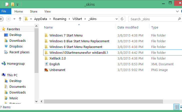Select the English XML document
182x112 pixels.
(x=54, y=64)
